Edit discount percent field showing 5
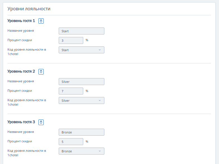This screenshot has height=164, width=219. pyautogui.click(x=71, y=142)
